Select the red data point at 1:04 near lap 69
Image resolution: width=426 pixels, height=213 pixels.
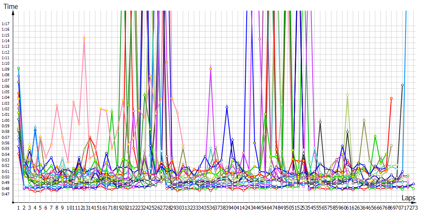pyautogui.click(x=391, y=98)
